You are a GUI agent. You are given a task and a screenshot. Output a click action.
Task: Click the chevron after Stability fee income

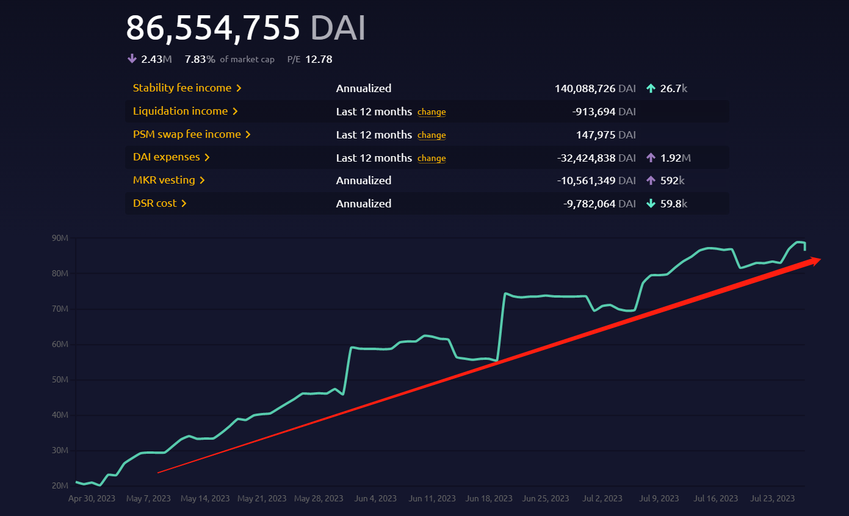(239, 88)
